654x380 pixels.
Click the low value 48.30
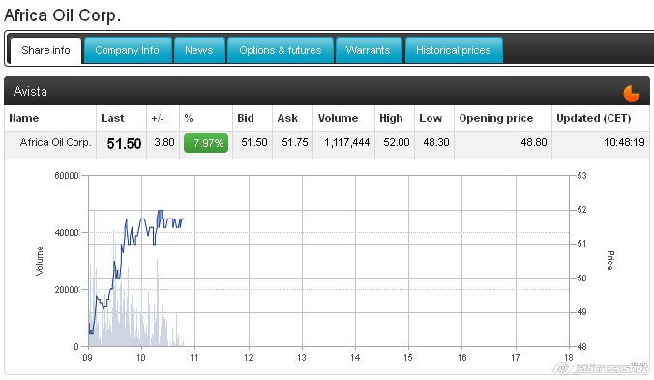pos(436,142)
